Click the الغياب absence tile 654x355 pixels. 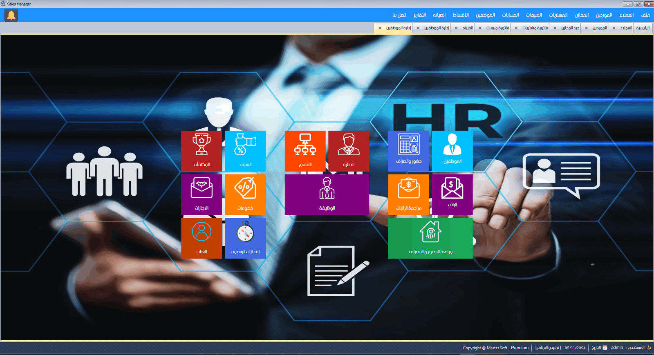pos(202,238)
